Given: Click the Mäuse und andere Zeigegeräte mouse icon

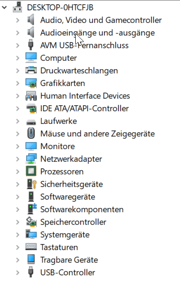Looking at the screenshot, I should [x=31, y=133].
